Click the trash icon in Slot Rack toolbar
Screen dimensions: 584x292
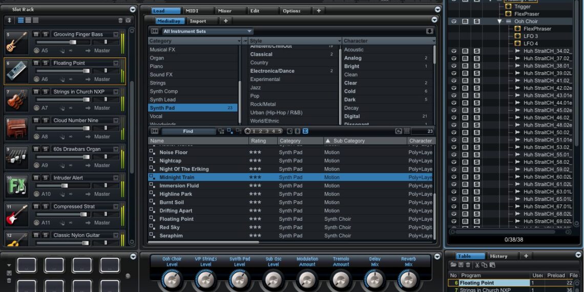[x=121, y=20]
